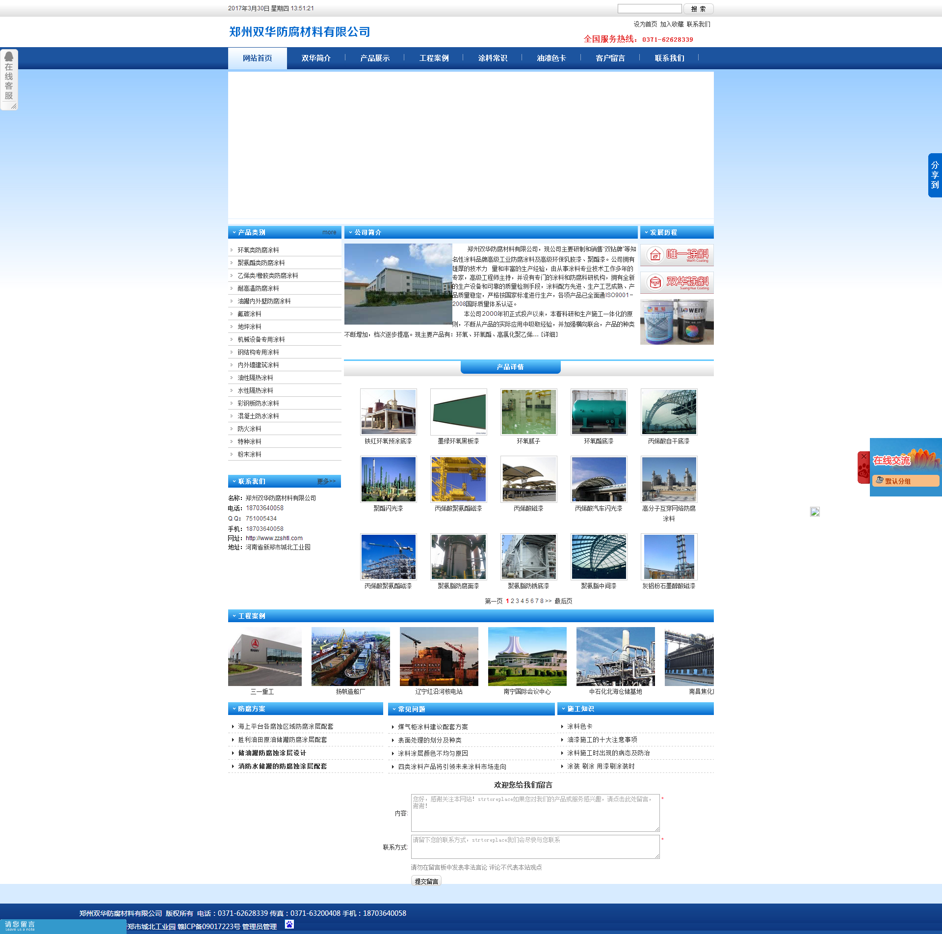The image size is (942, 934).
Task: Click the Baidu paw icon in footer
Action: tap(289, 924)
